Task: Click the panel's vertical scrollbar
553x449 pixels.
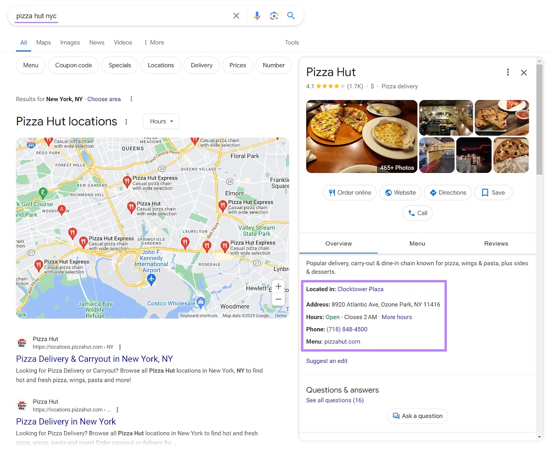Action: point(540,119)
